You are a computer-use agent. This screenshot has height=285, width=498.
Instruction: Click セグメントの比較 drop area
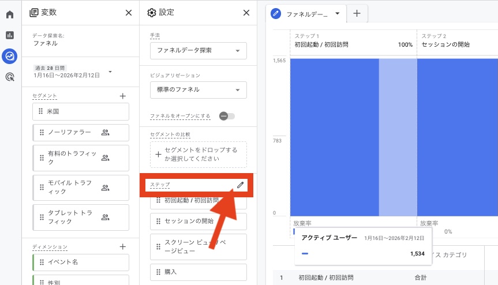(x=198, y=155)
